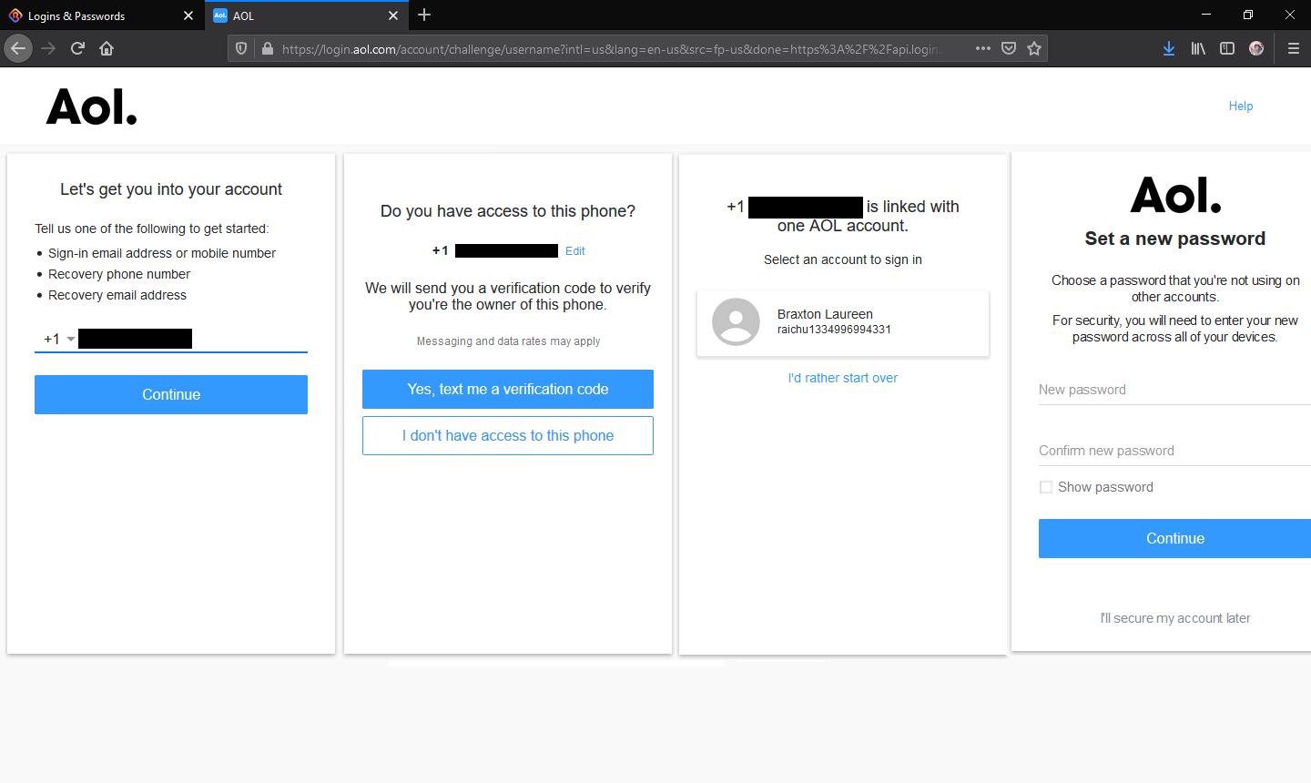Click the Aol. logo in the page header
The width and height of the screenshot is (1311, 783).
pyautogui.click(x=92, y=107)
